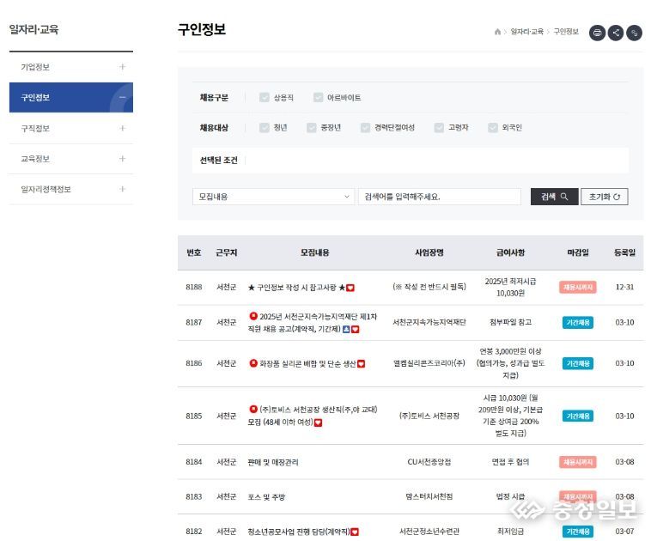Viewport: 657px width, 541px height.
Task: Click the new badge on 8186 row
Action: click(x=253, y=363)
